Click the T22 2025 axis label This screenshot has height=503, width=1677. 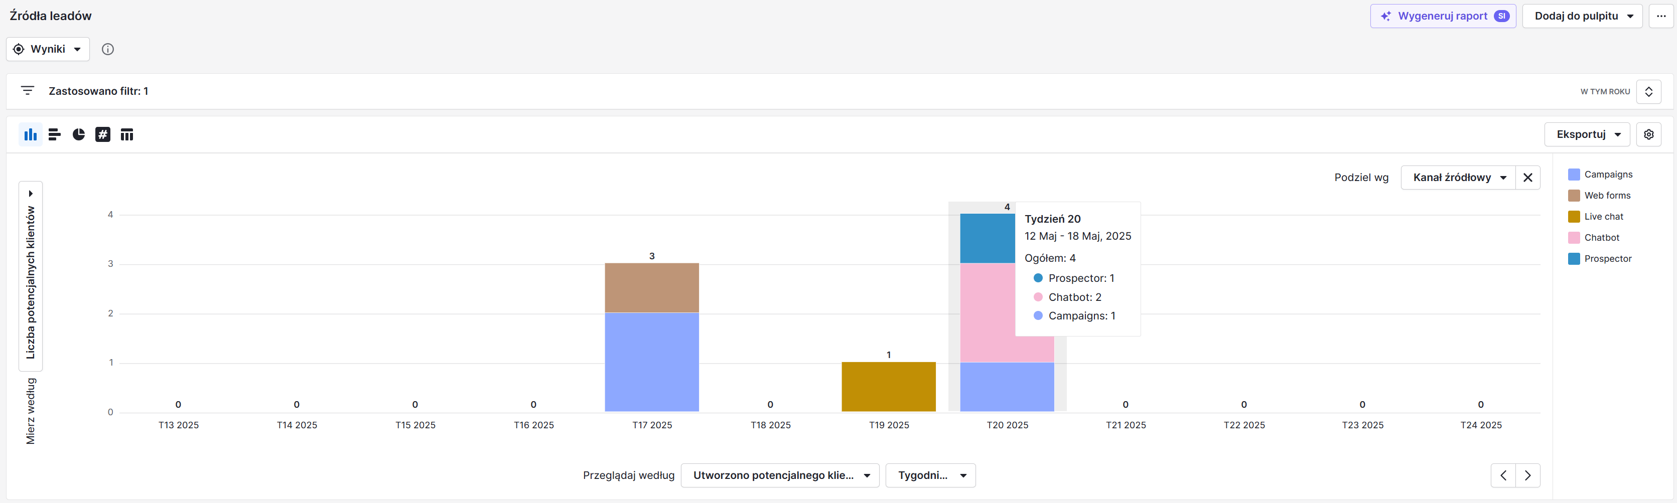click(x=1244, y=426)
